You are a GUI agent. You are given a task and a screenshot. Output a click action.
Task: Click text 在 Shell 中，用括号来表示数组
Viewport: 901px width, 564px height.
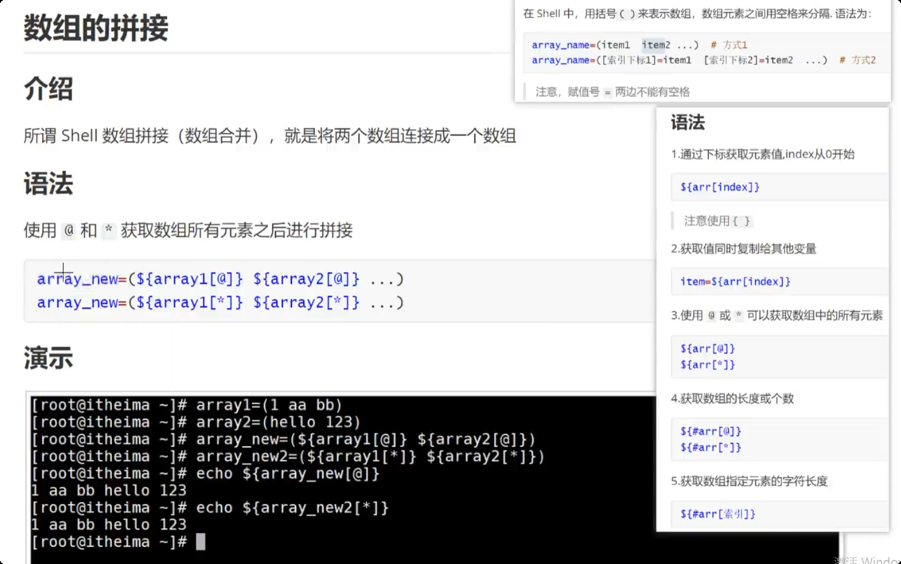697,13
